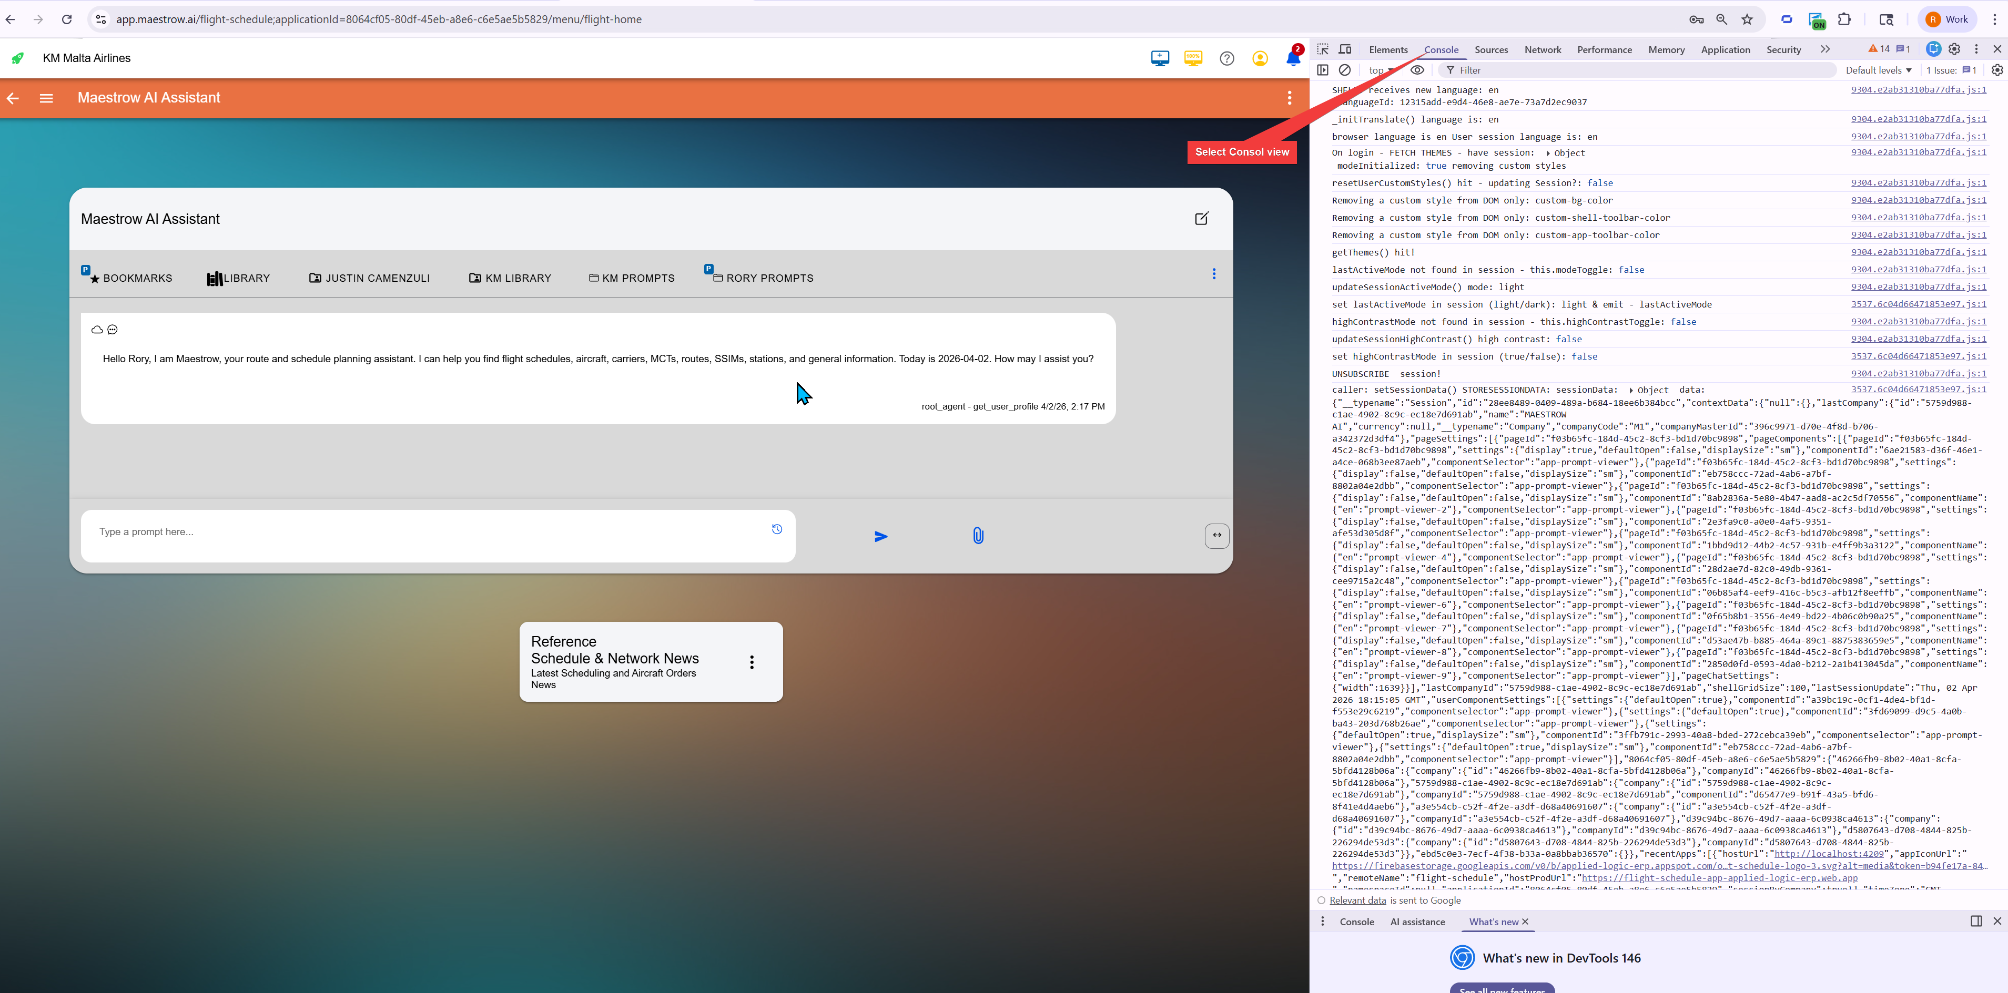Open the KM PROMPTS tab
The height and width of the screenshot is (993, 2008).
click(632, 278)
